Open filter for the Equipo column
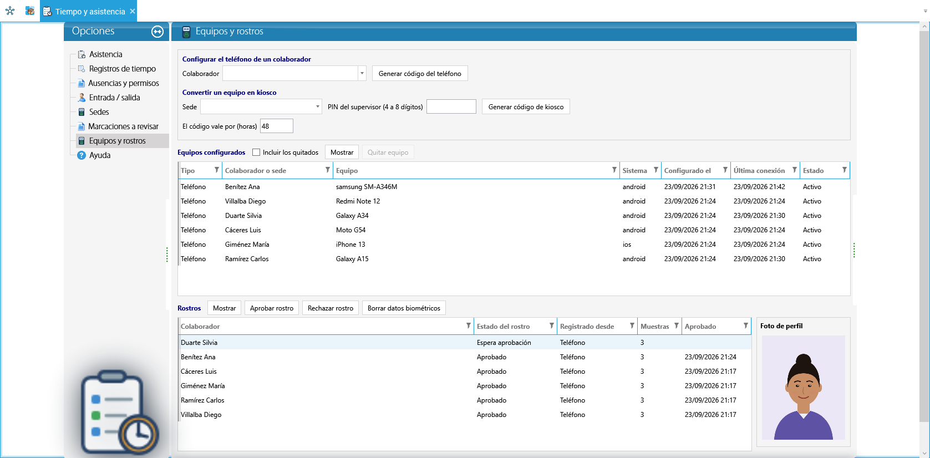Viewport: 930px width, 458px height. pos(614,170)
